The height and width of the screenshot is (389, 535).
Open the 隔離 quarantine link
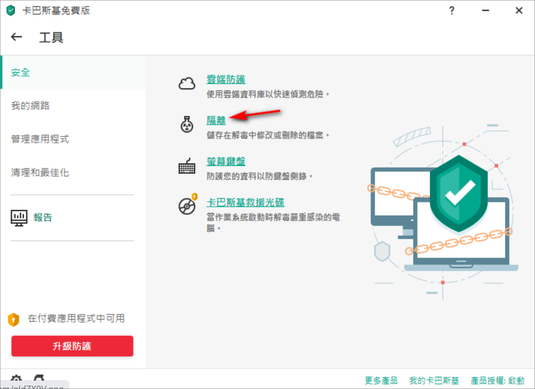216,120
